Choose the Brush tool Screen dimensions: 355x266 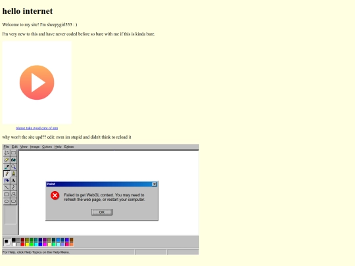point(14,173)
